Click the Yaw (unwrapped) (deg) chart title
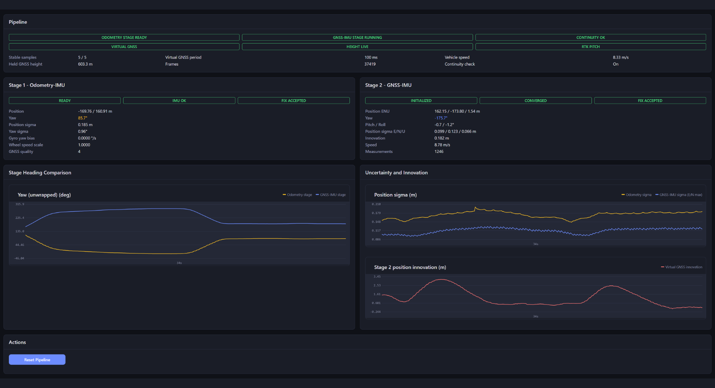Image resolution: width=715 pixels, height=388 pixels. tap(44, 195)
